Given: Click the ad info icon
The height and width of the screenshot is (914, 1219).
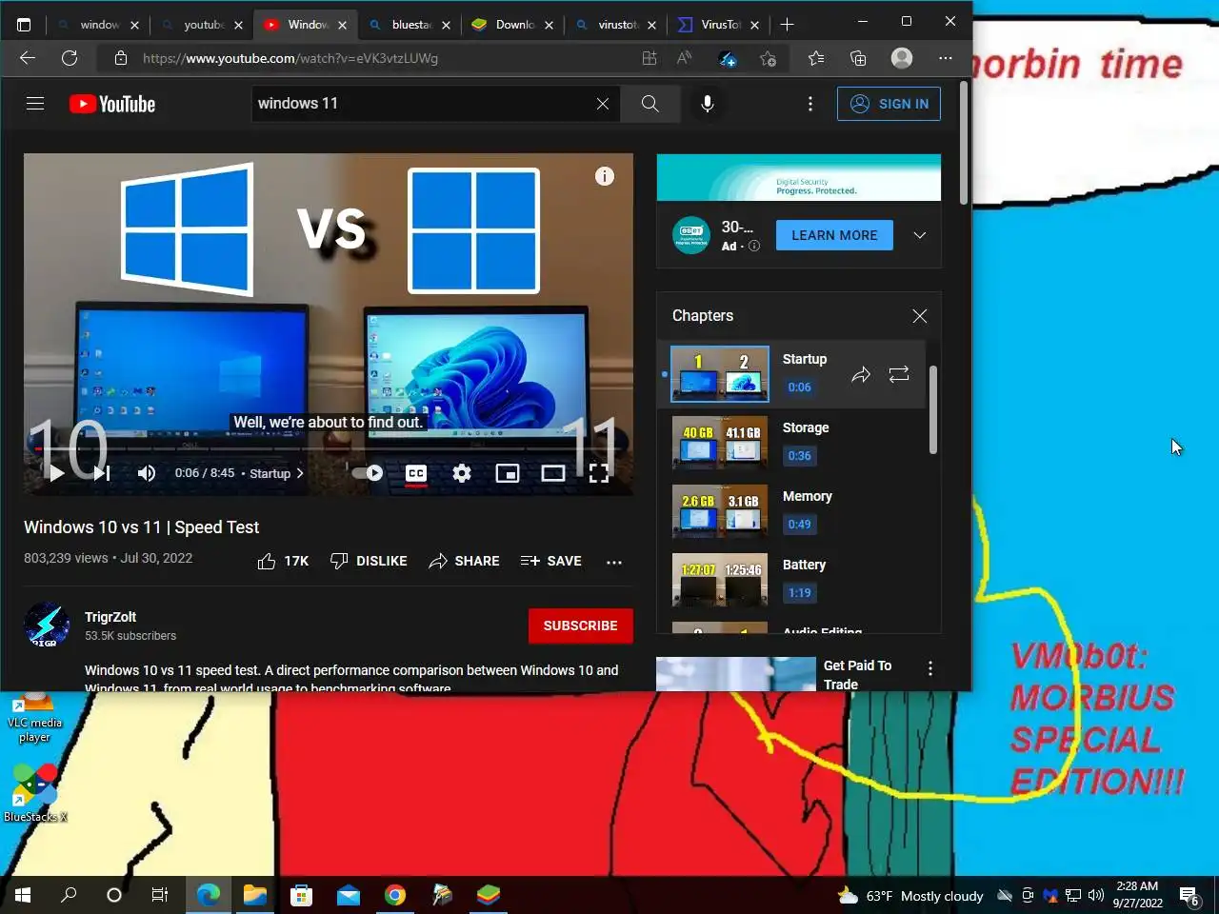Looking at the screenshot, I should (754, 246).
